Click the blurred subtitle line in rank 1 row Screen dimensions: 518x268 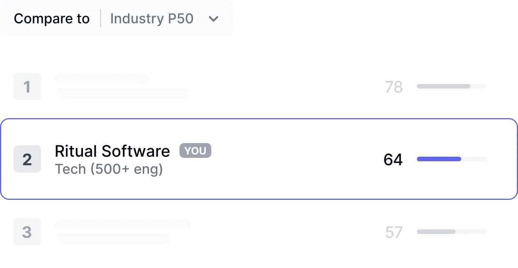pos(122,93)
